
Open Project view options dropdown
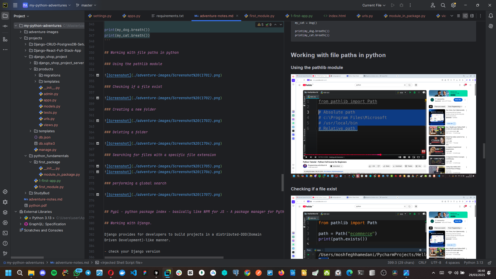point(21,16)
